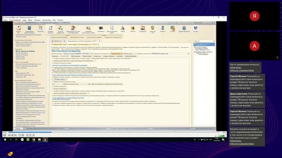Open Администрирование section icon
This screenshot has width=282, height=158.
(184, 29)
